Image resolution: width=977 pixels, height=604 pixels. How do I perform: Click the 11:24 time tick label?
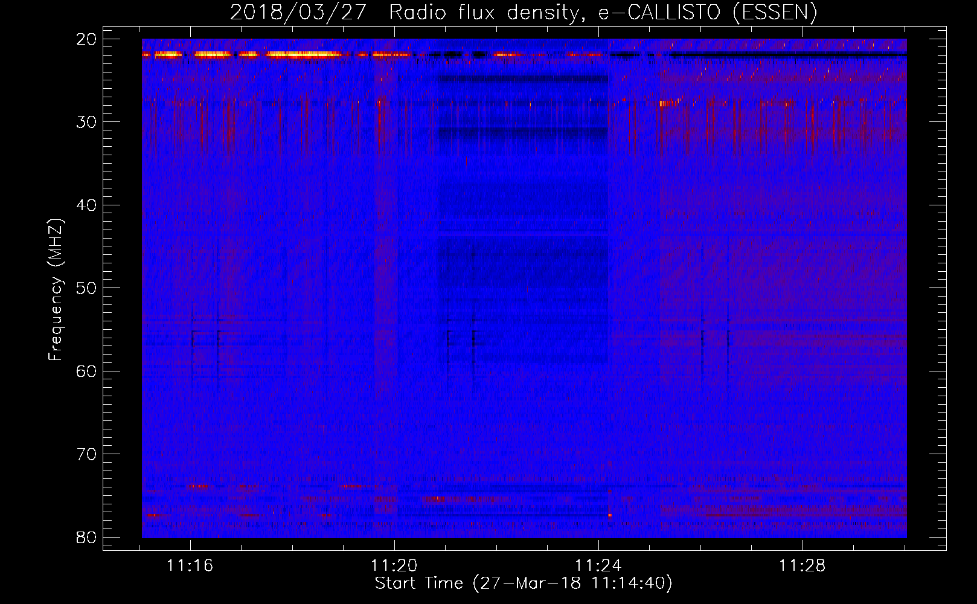tap(598, 566)
